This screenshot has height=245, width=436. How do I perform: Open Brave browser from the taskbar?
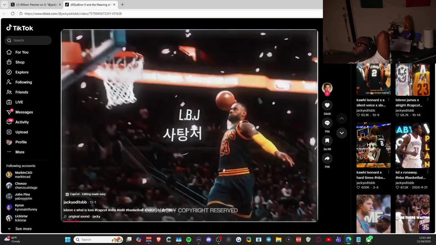coord(159,240)
